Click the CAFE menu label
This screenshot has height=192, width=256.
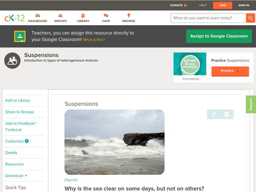click(106, 21)
